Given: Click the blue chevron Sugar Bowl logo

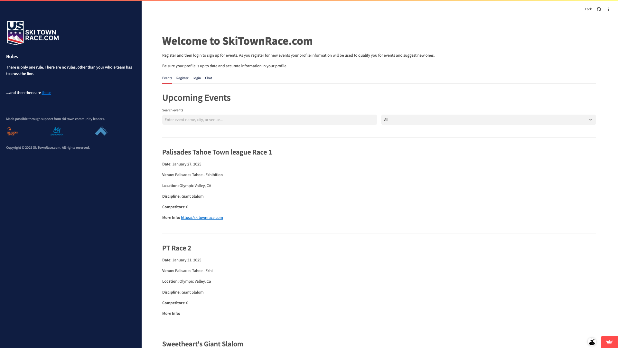Looking at the screenshot, I should 101,131.
